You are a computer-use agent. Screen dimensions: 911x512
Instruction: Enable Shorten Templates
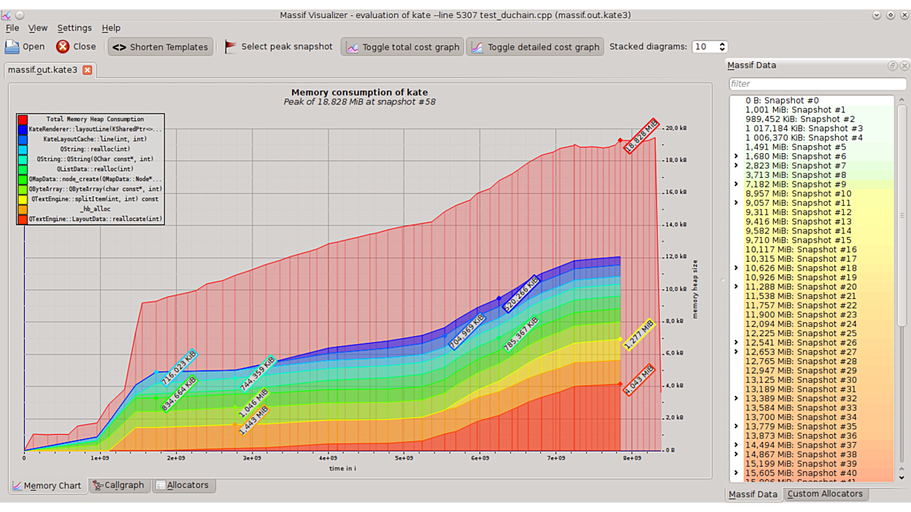click(x=160, y=47)
